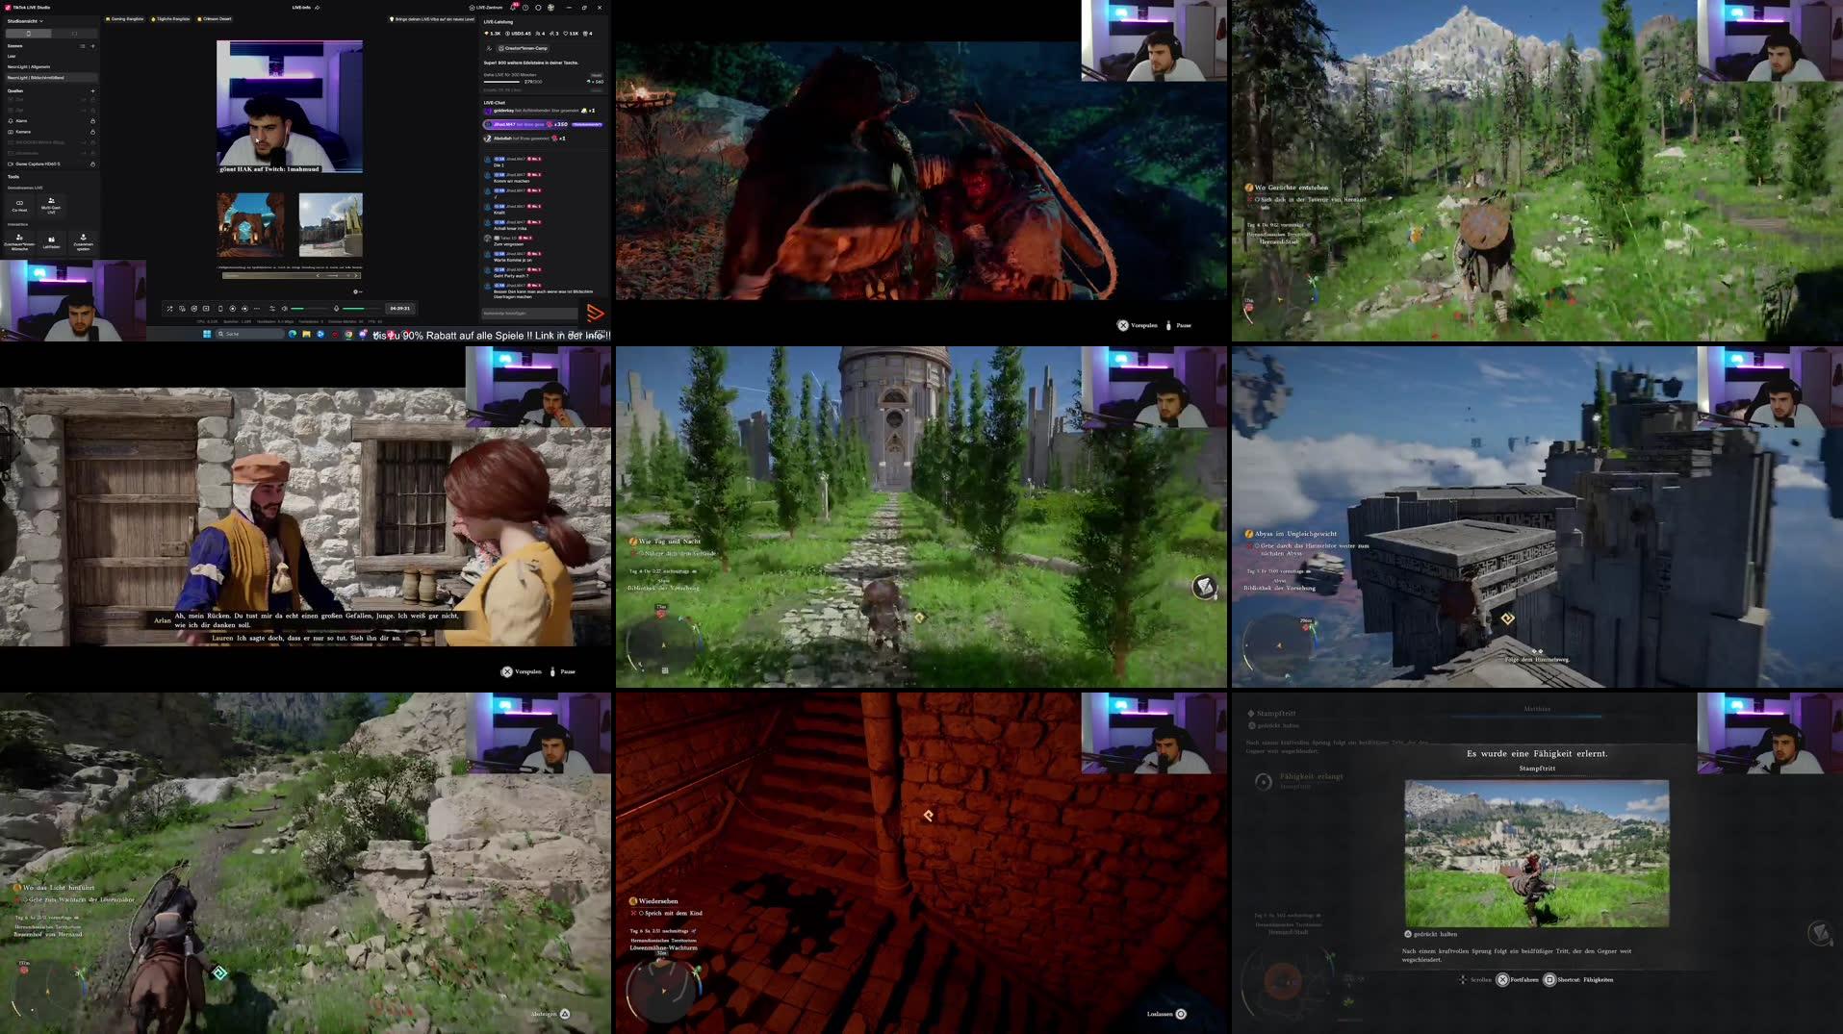Screen dimensions: 1843x1034
Task: Click Shortcut: Fähigkeiten prompt
Action: click(x=1578, y=979)
